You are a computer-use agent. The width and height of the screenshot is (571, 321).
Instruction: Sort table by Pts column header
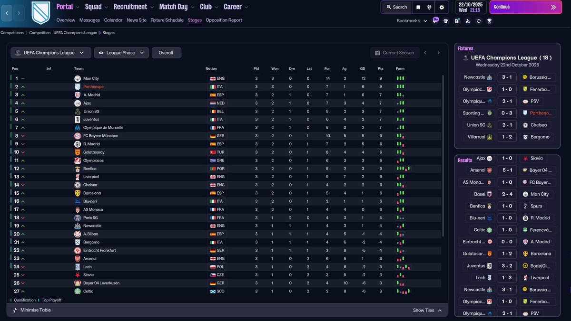(381, 69)
